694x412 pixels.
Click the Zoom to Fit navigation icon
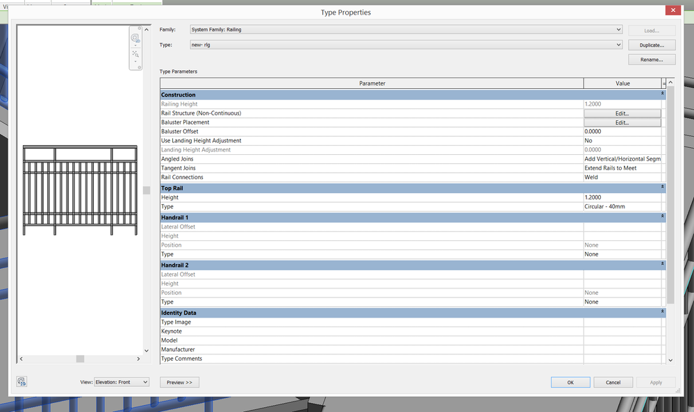coord(135,54)
